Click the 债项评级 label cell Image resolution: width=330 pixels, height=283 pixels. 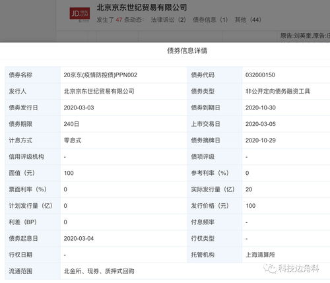coord(214,157)
